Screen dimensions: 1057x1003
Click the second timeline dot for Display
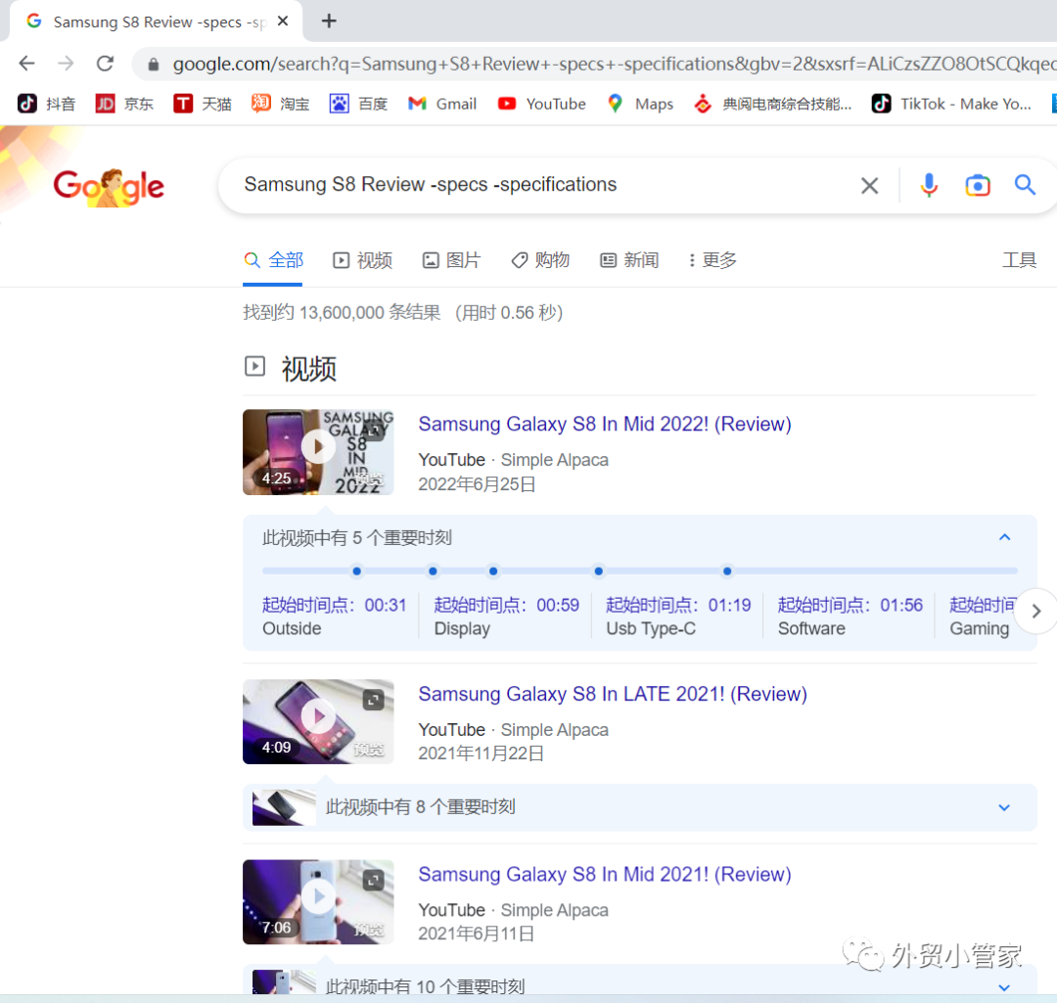[433, 570]
